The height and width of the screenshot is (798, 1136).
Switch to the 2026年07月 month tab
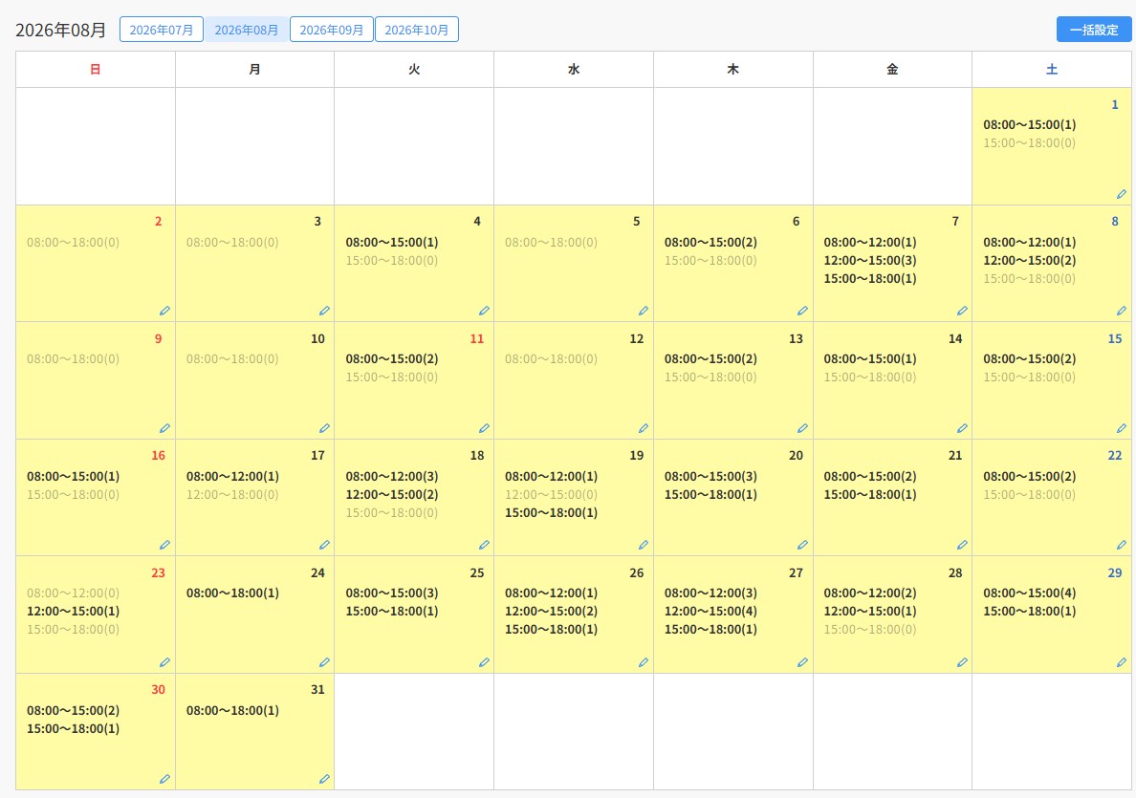click(x=161, y=30)
